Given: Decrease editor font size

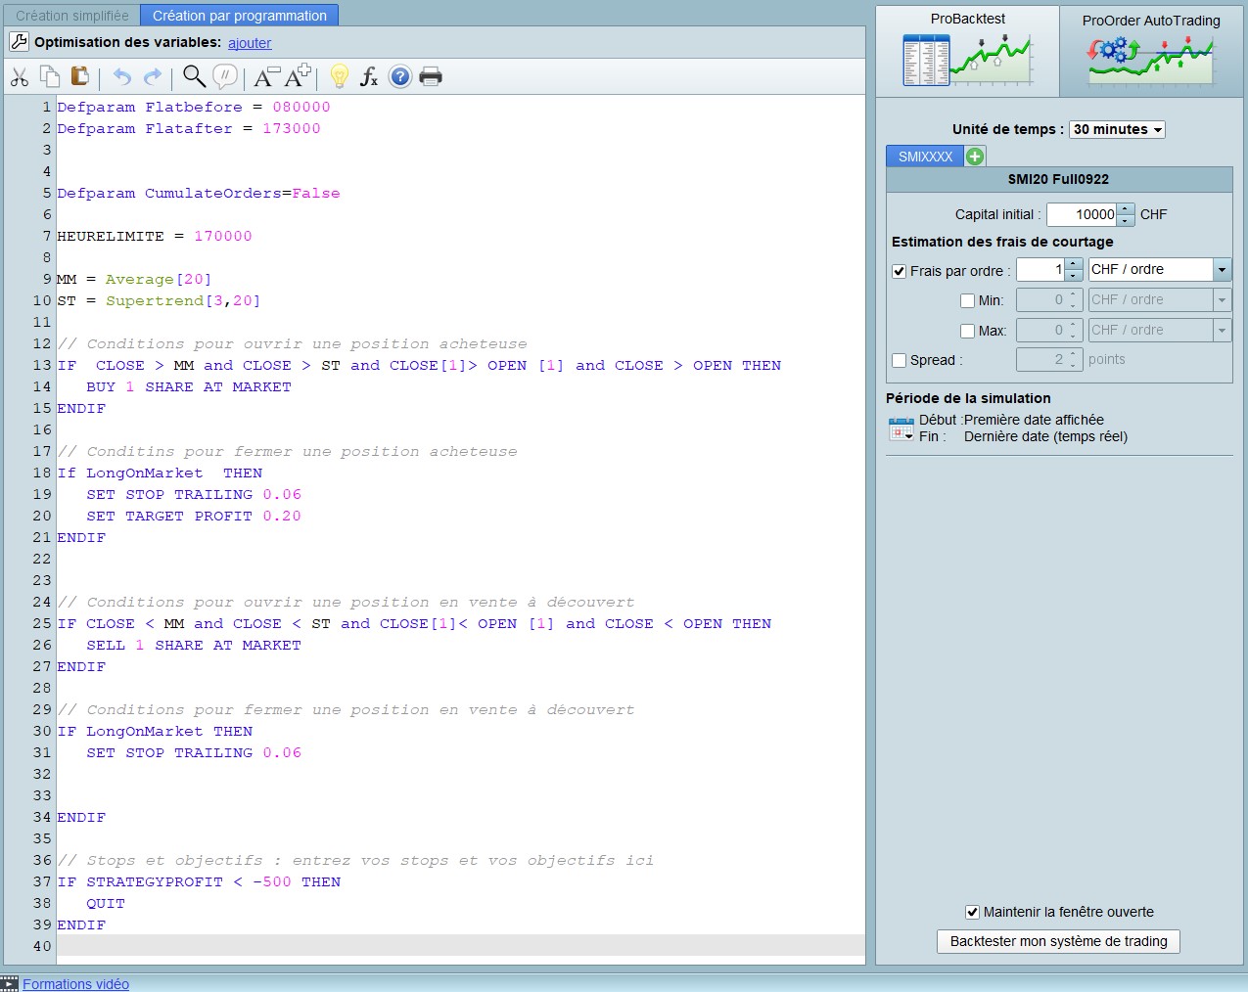Looking at the screenshot, I should [x=266, y=77].
